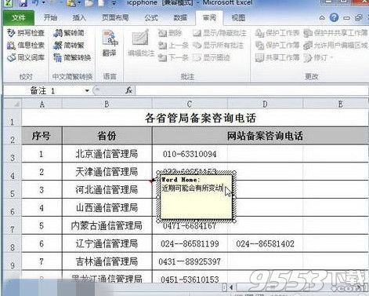Select column B header
The height and width of the screenshot is (296, 369).
point(107,104)
